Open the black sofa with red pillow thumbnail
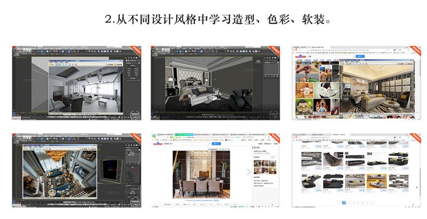427x219 pixels. pos(333,181)
